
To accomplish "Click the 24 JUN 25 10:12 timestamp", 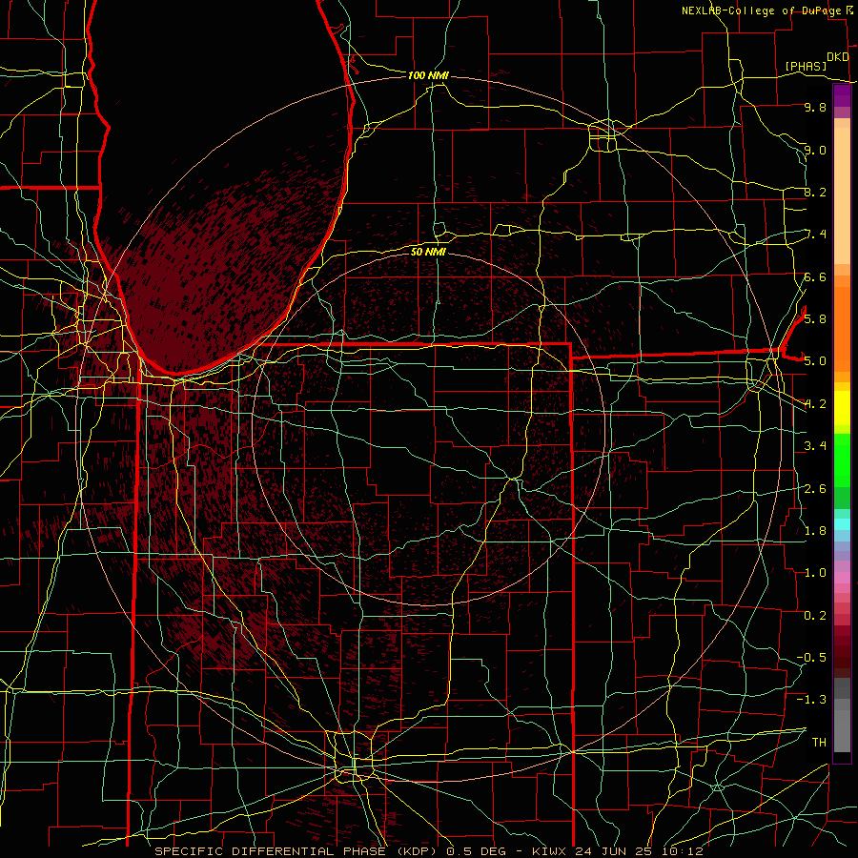I will pyautogui.click(x=639, y=851).
